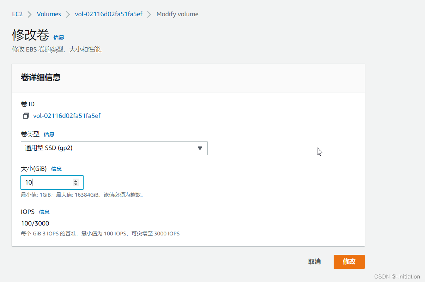Click the IOPS baseline description text
The height and width of the screenshot is (282, 425).
click(x=100, y=234)
